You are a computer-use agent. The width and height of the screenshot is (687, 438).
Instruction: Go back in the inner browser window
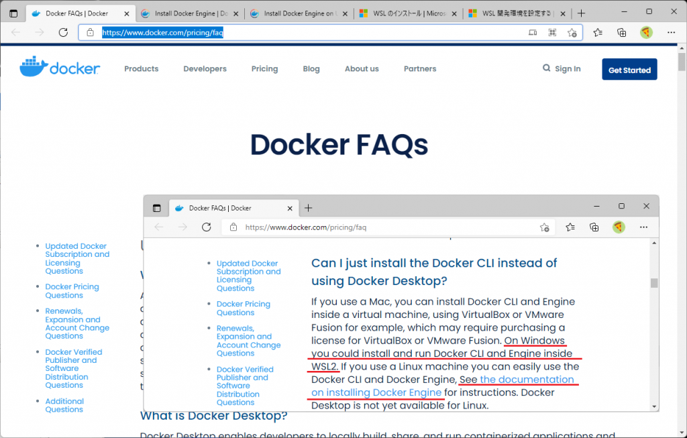159,227
